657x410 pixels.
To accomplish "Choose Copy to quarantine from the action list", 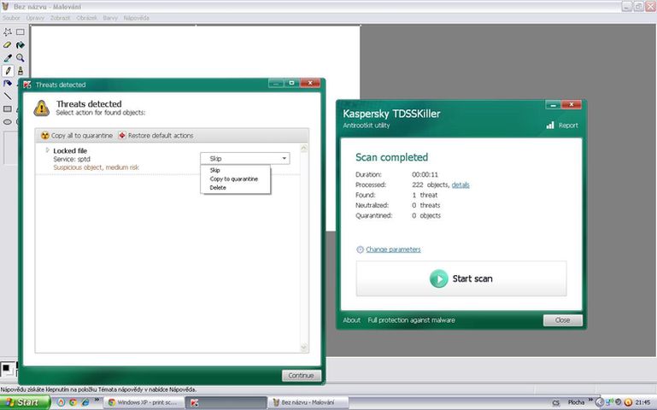I will click(234, 179).
